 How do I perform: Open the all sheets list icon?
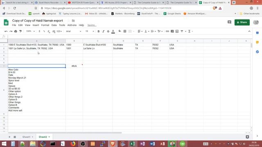coord(15,137)
